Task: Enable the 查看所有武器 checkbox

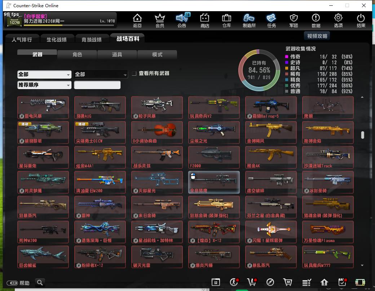Action: (x=134, y=74)
